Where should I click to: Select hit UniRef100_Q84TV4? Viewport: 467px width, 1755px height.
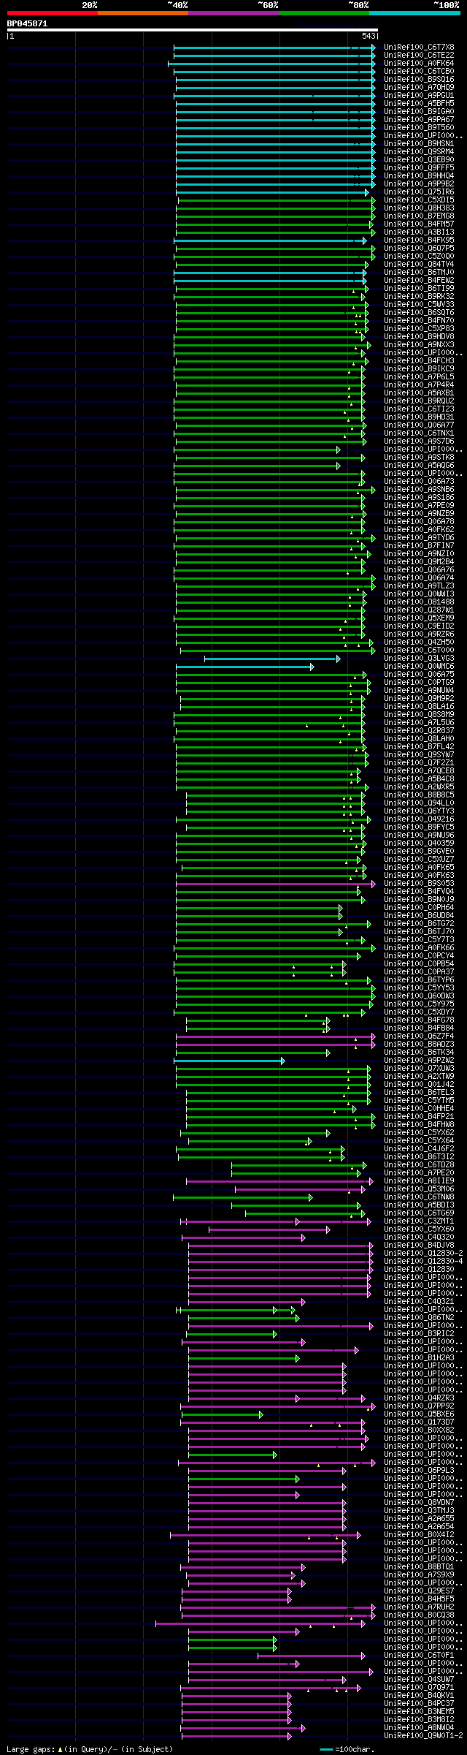pos(419,264)
